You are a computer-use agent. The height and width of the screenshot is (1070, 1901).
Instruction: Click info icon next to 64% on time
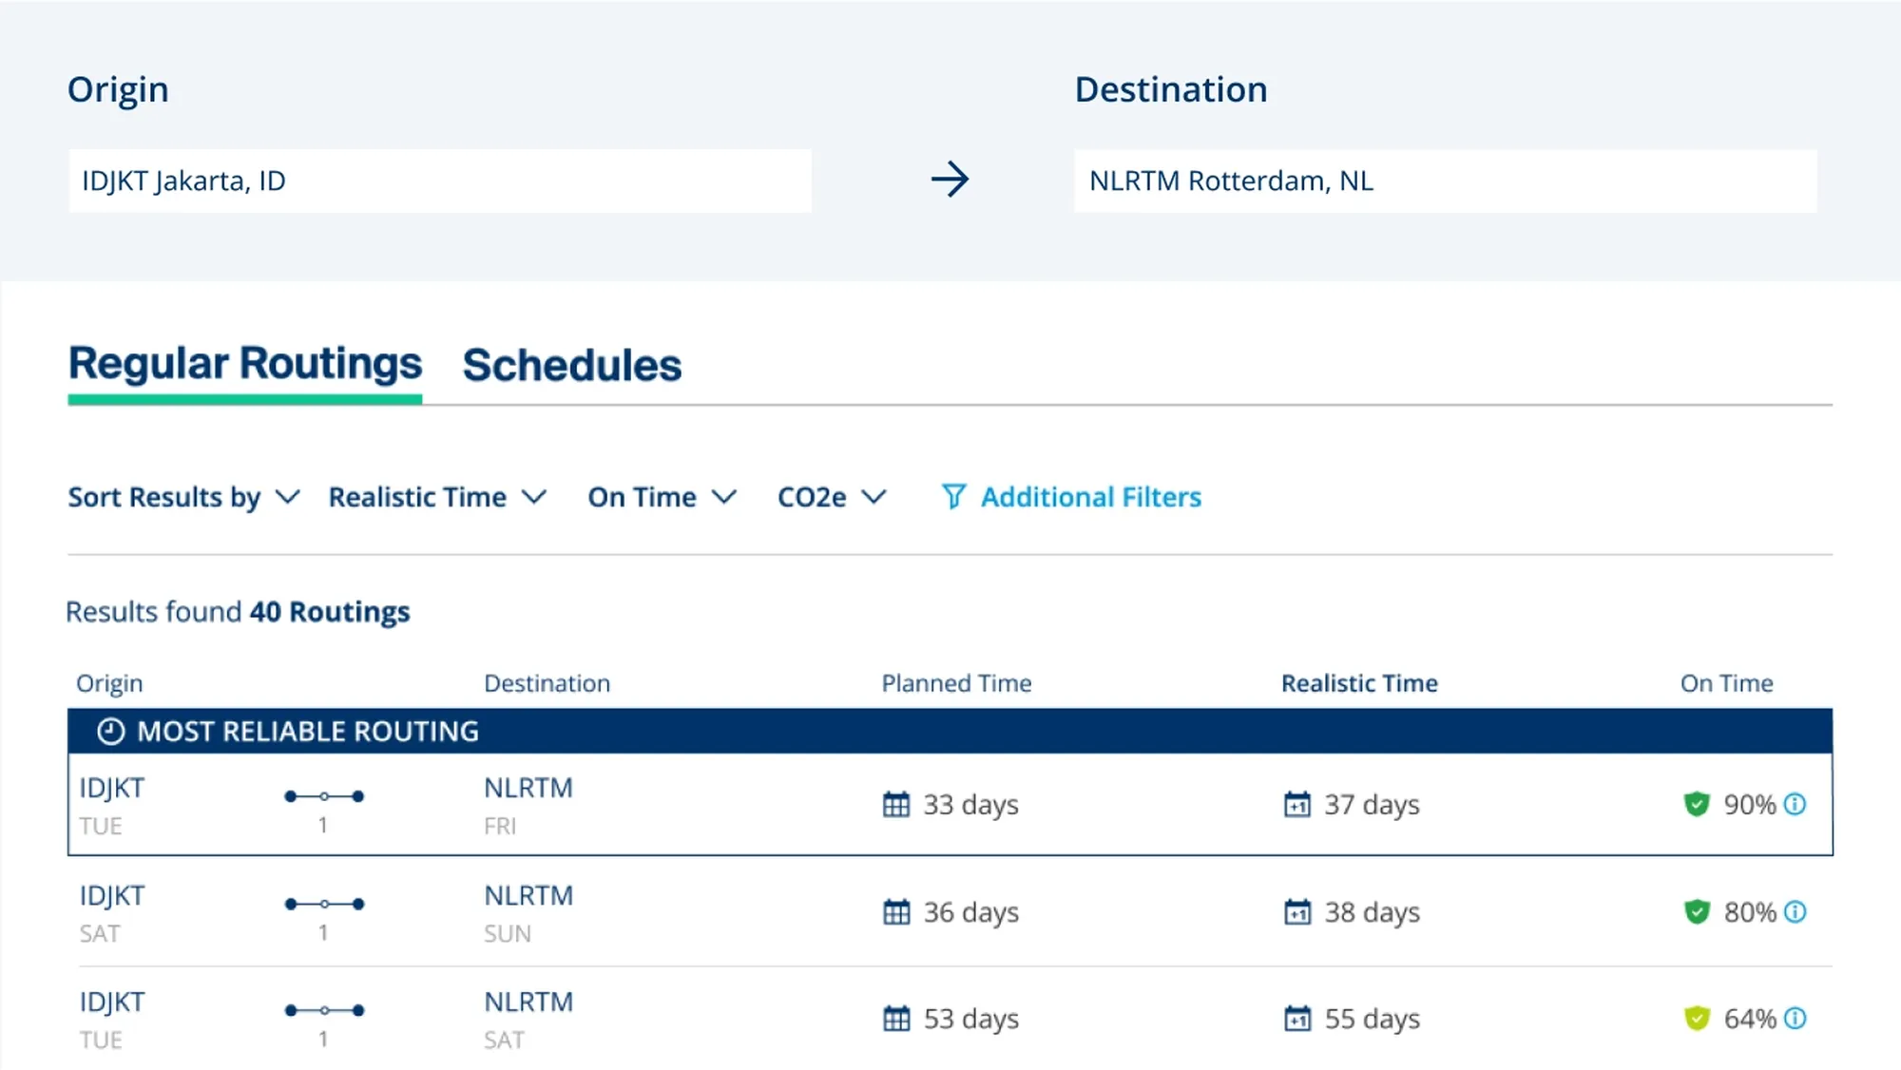pos(1795,1018)
